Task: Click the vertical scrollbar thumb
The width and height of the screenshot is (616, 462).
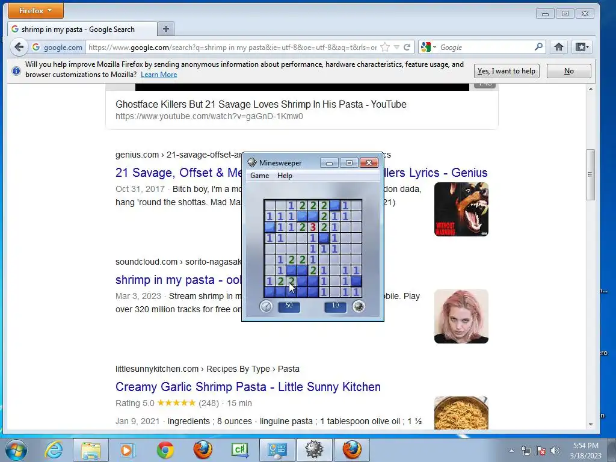Action: click(590, 174)
